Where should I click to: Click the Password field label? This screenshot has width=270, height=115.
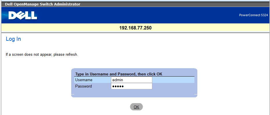pyautogui.click(x=83, y=86)
